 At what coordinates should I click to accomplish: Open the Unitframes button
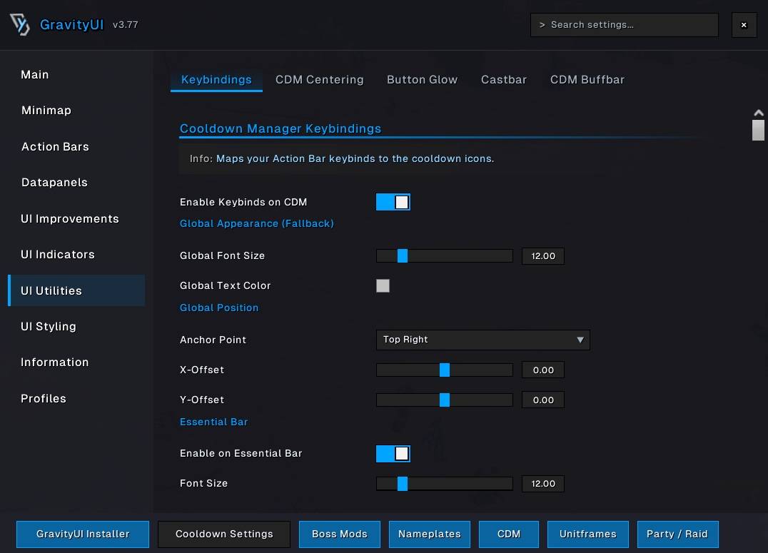click(x=587, y=534)
